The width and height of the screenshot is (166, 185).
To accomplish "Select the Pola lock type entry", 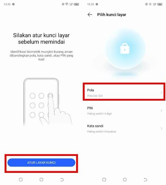I will (124, 92).
